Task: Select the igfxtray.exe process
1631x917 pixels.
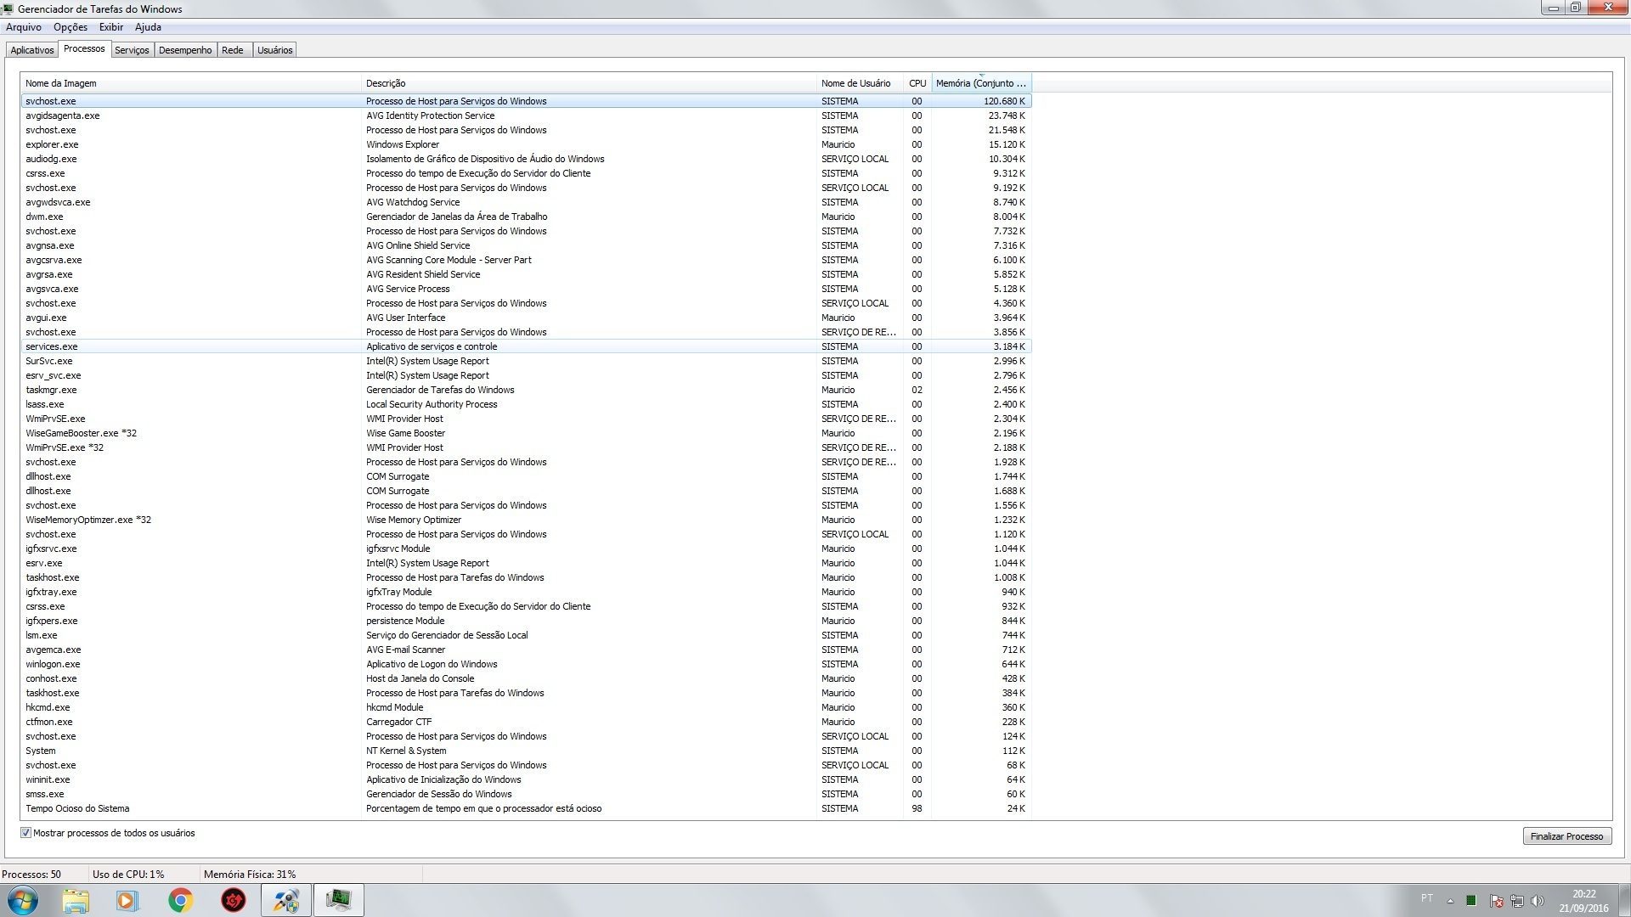Action: click(x=527, y=592)
